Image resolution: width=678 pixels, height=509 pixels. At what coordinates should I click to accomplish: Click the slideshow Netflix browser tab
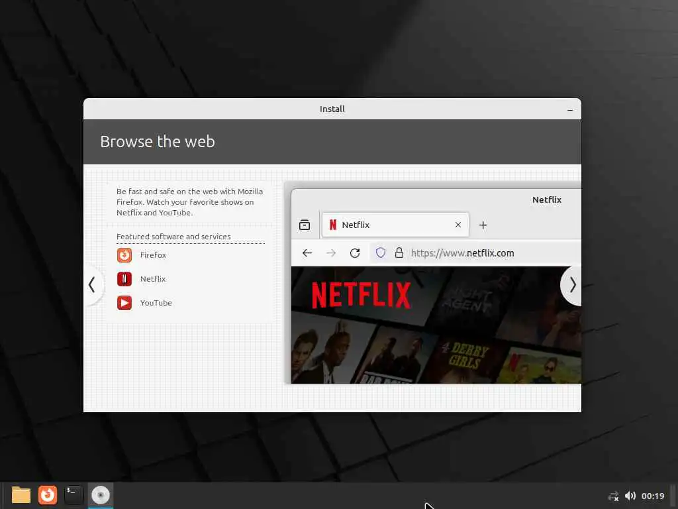pos(395,225)
